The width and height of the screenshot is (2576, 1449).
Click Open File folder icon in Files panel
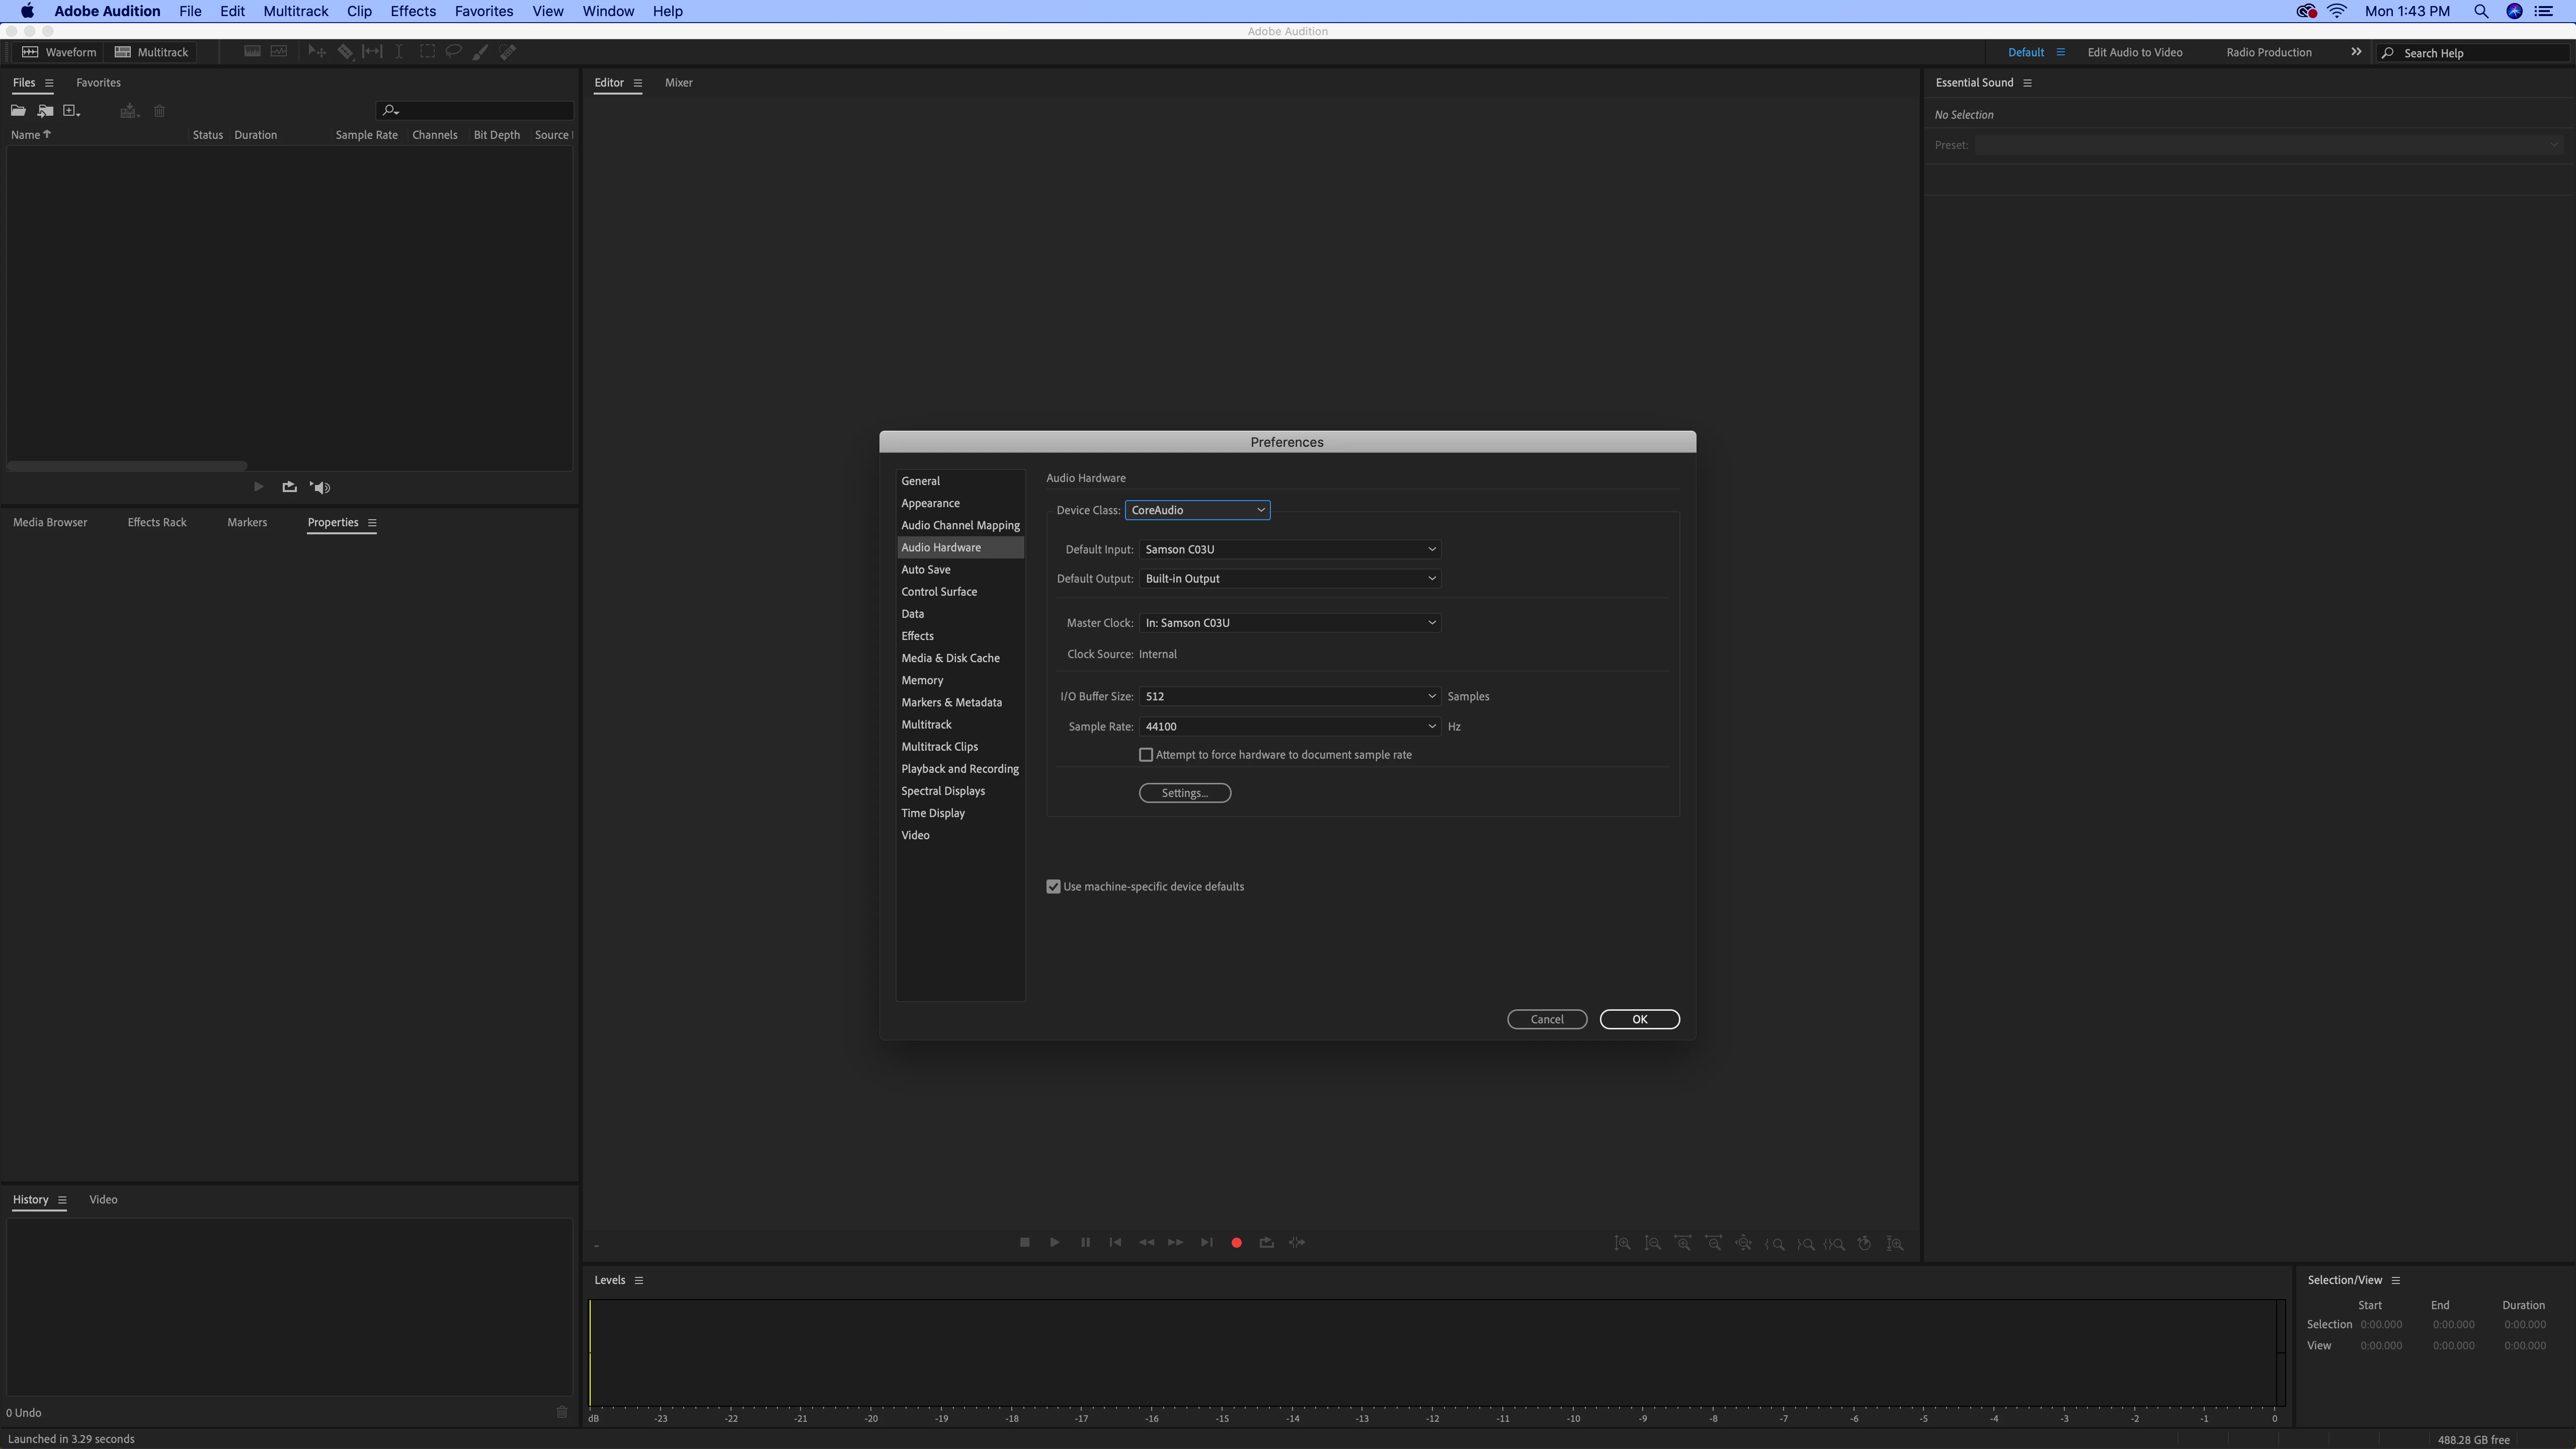tap(18, 111)
